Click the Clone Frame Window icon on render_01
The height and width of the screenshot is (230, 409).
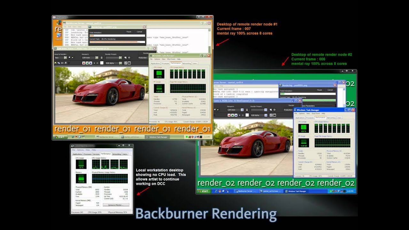62,63
